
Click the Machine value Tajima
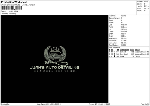123,16
